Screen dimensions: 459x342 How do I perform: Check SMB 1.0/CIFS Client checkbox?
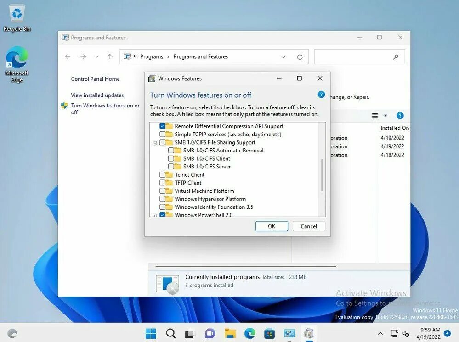(171, 158)
